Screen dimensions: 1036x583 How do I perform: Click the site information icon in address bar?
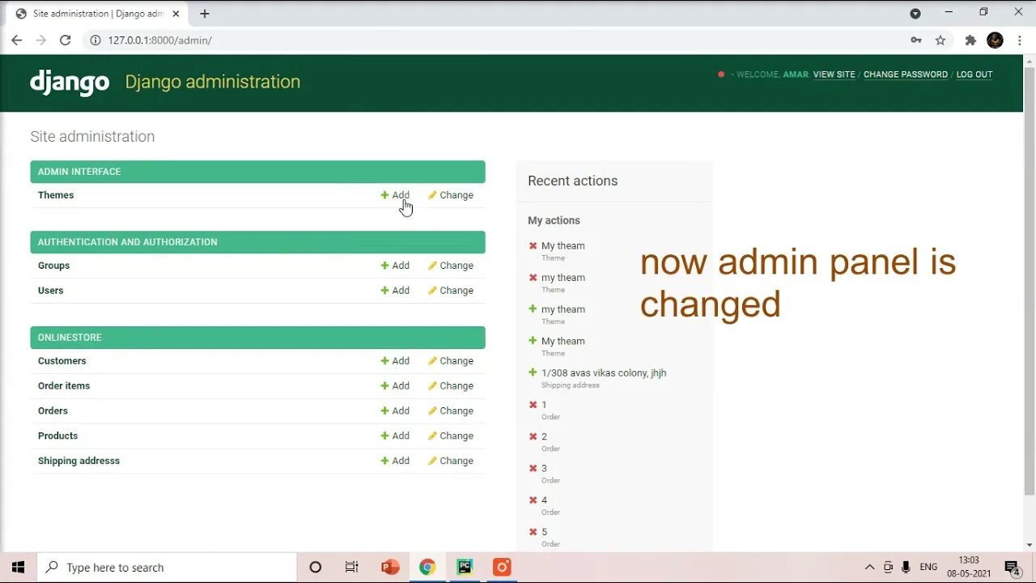click(95, 40)
